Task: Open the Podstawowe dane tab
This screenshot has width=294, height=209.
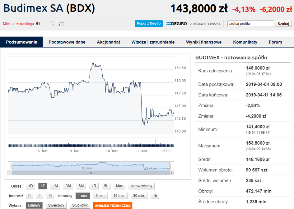Action: (67, 42)
